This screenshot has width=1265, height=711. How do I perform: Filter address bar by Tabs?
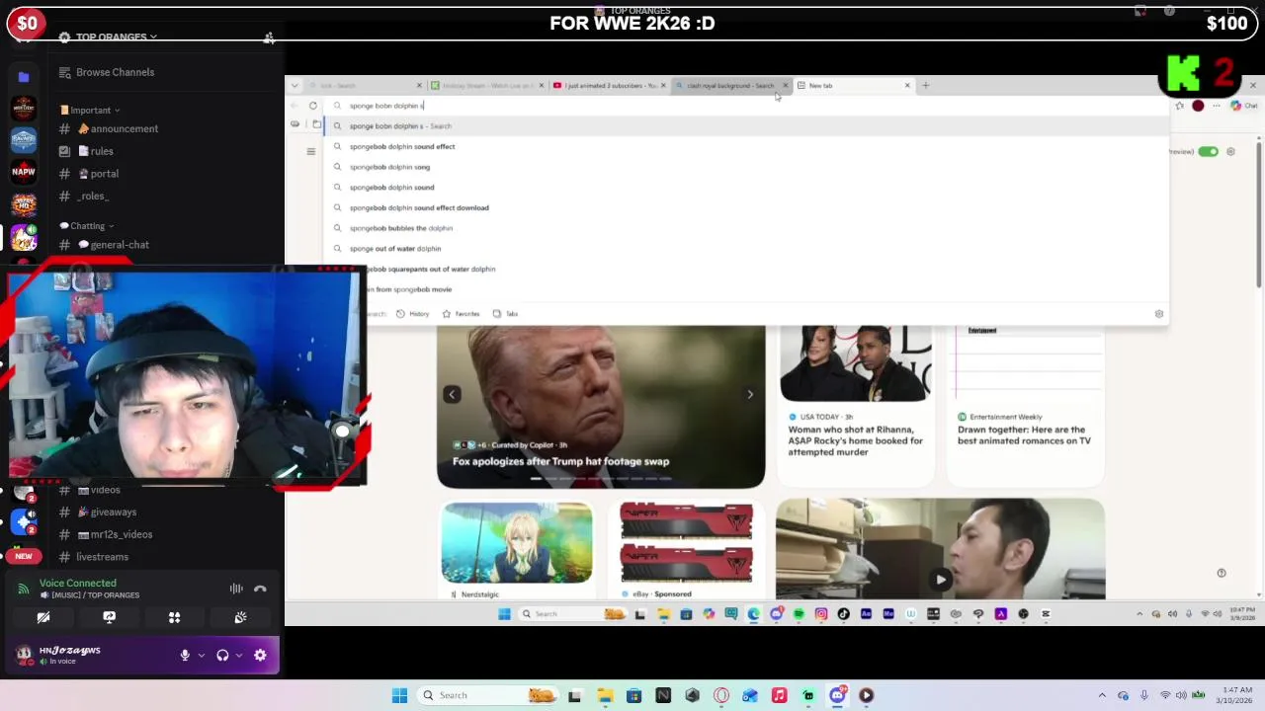pos(505,314)
